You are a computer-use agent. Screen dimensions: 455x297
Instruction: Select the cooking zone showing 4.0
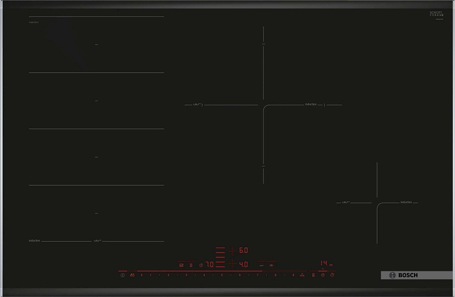[243, 264]
